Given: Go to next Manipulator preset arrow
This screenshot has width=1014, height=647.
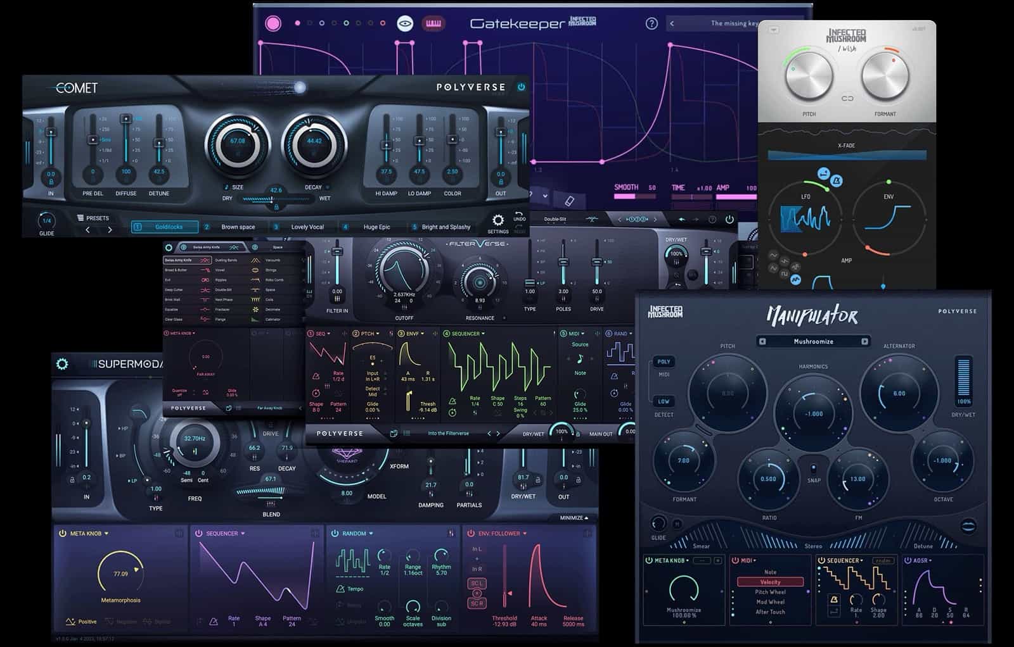Looking at the screenshot, I should pyautogui.click(x=864, y=341).
